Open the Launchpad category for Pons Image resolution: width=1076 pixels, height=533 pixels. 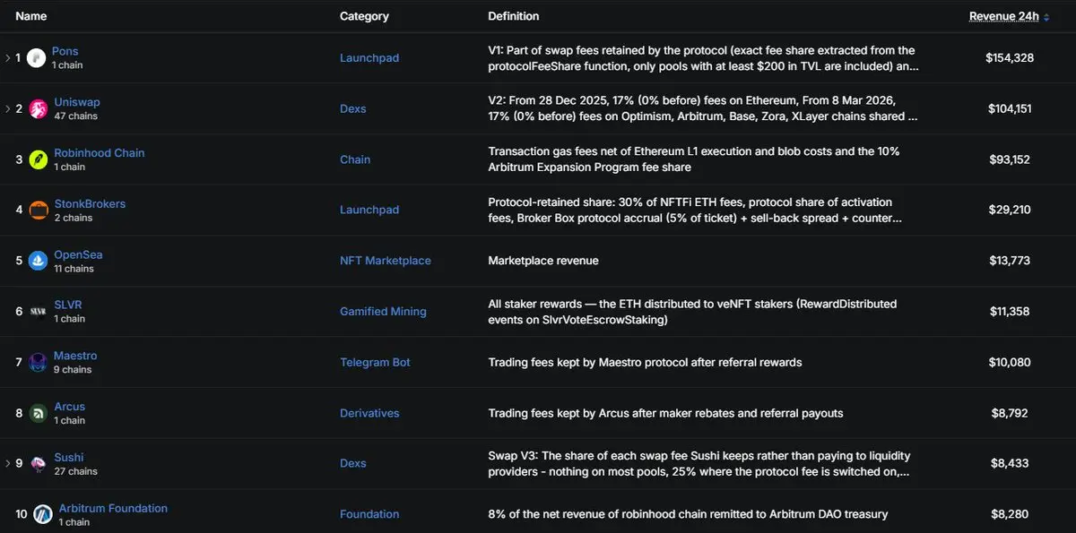(369, 58)
